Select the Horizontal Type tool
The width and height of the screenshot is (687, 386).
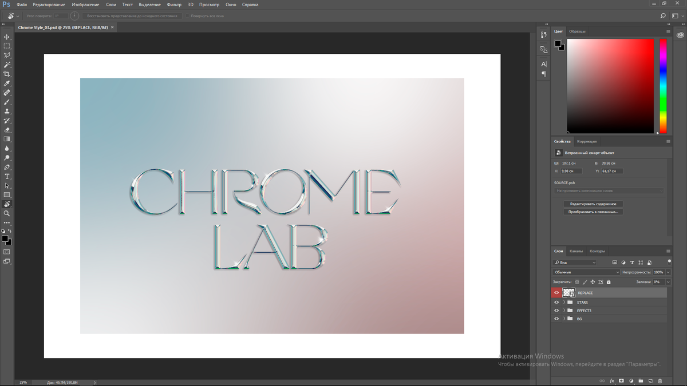(7, 177)
